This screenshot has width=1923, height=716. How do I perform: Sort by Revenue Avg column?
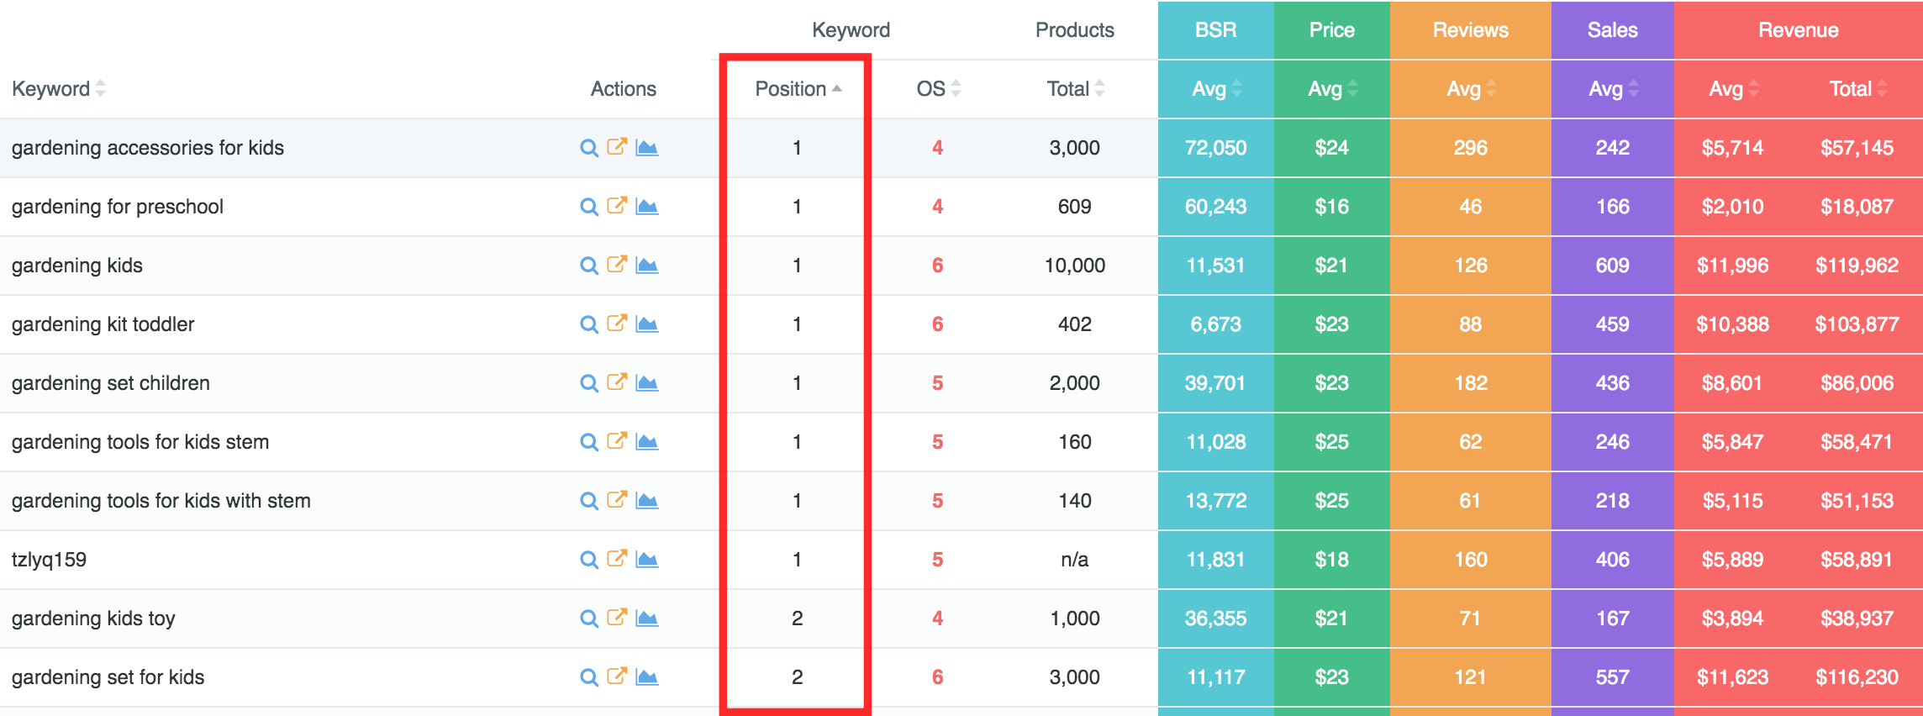click(1734, 89)
